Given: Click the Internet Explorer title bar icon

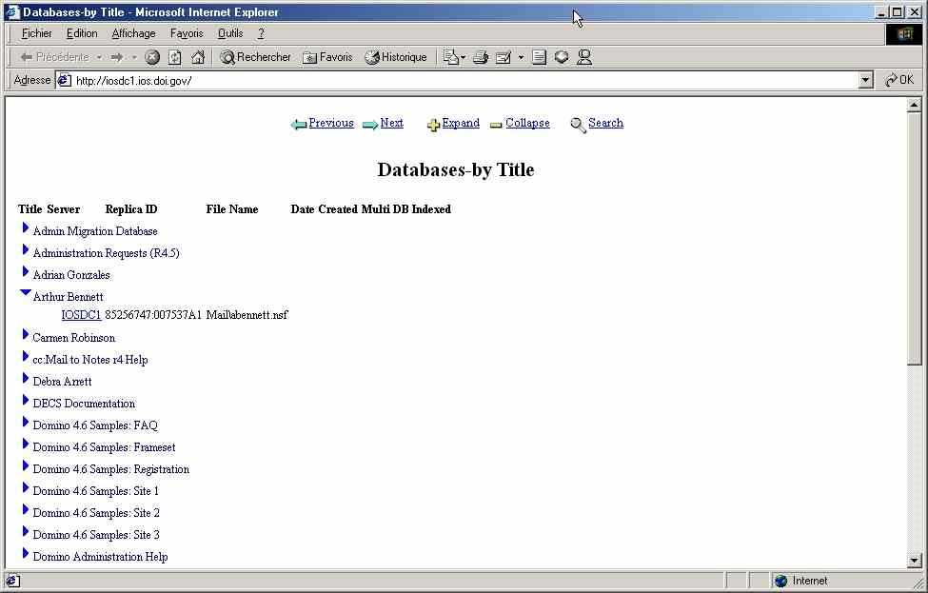Looking at the screenshot, I should pos(12,11).
